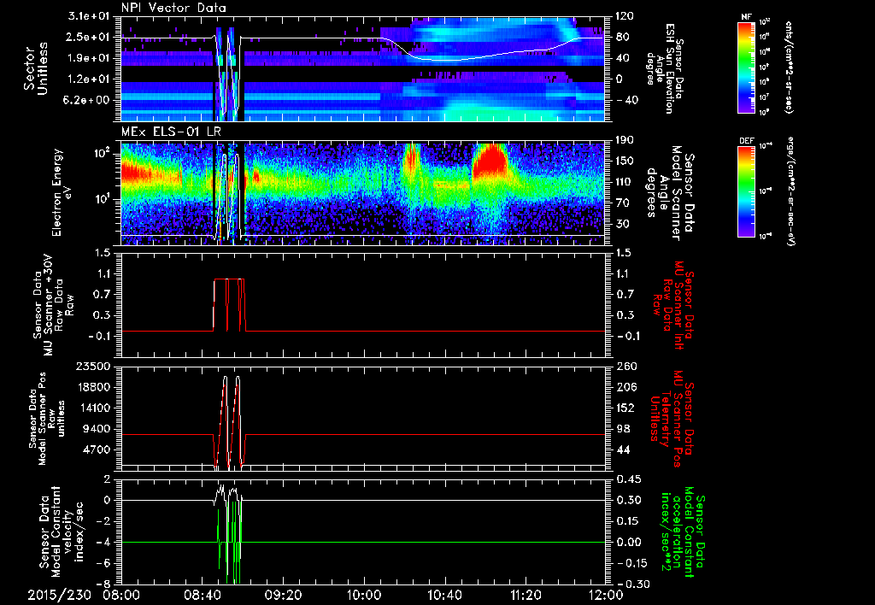Click the 9400 scanner position tick value

[97, 429]
